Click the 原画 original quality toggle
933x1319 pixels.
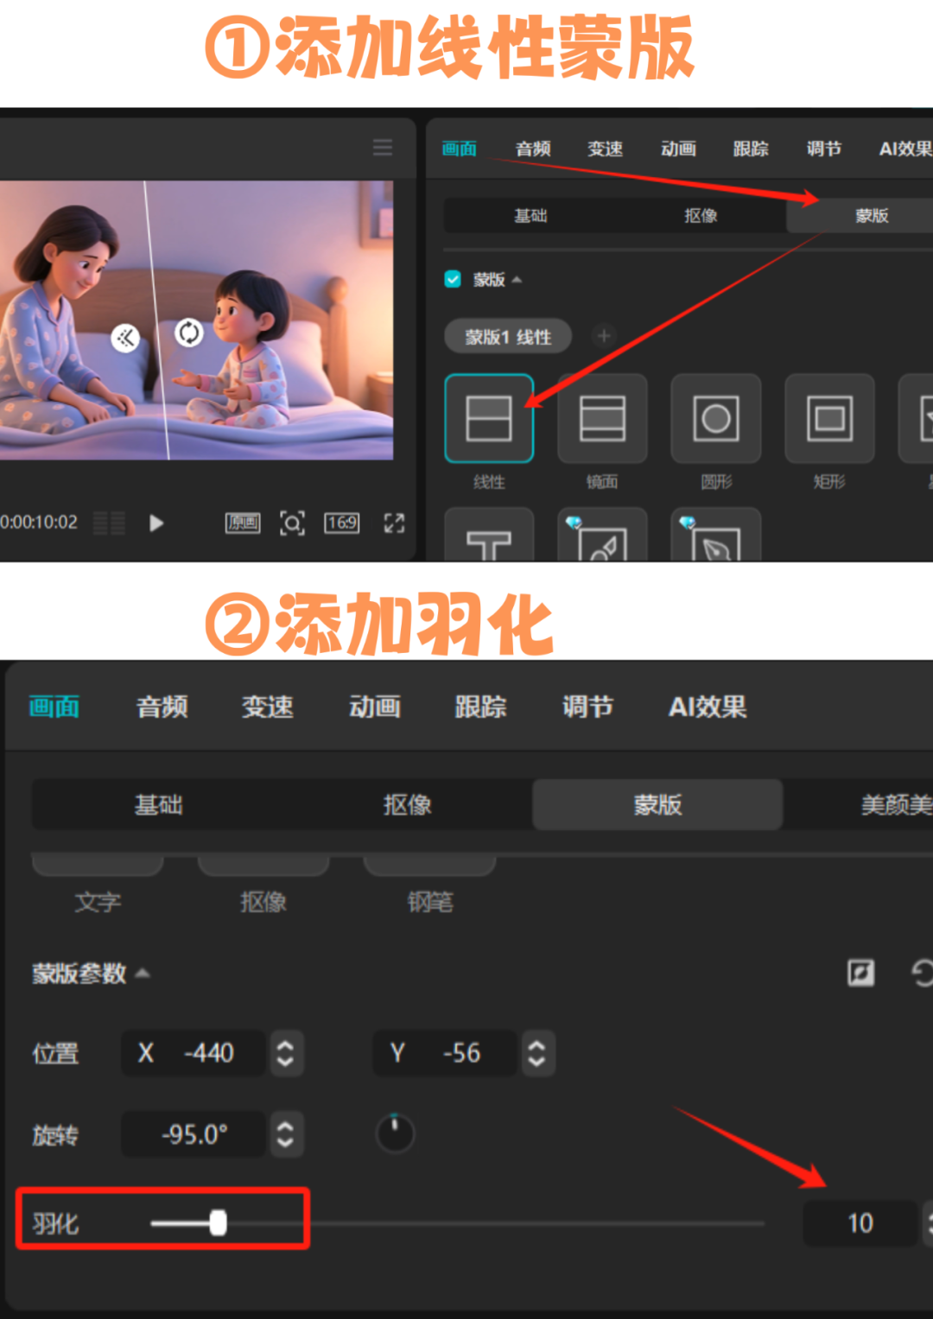pyautogui.click(x=243, y=523)
